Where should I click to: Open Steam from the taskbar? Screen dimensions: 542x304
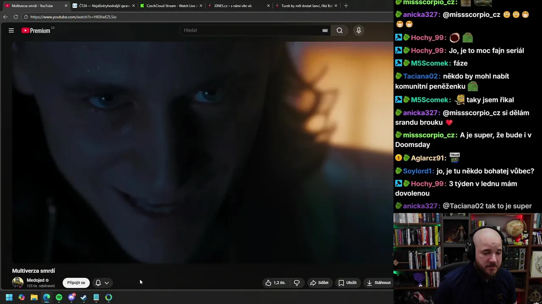click(x=84, y=297)
